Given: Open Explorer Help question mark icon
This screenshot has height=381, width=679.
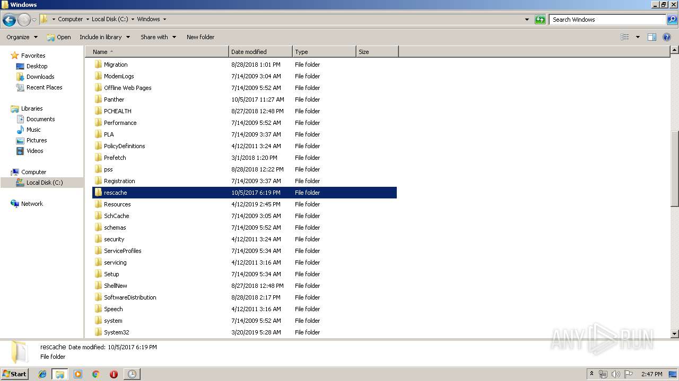Looking at the screenshot, I should coord(667,37).
